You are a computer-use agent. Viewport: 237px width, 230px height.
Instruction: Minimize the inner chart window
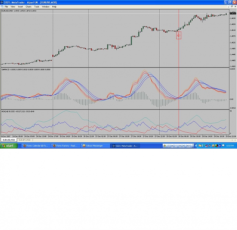point(228,7)
